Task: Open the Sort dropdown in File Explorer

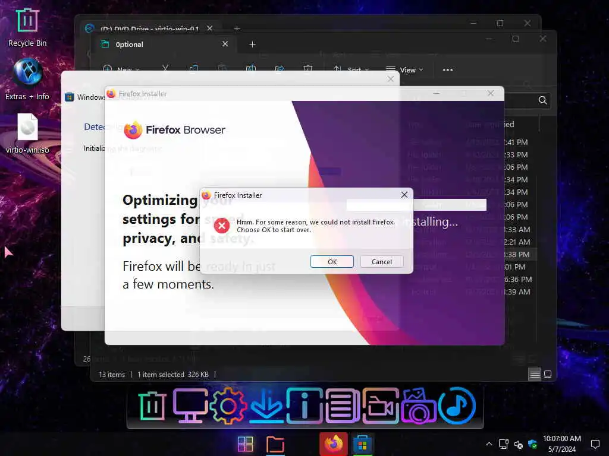Action: [x=351, y=70]
